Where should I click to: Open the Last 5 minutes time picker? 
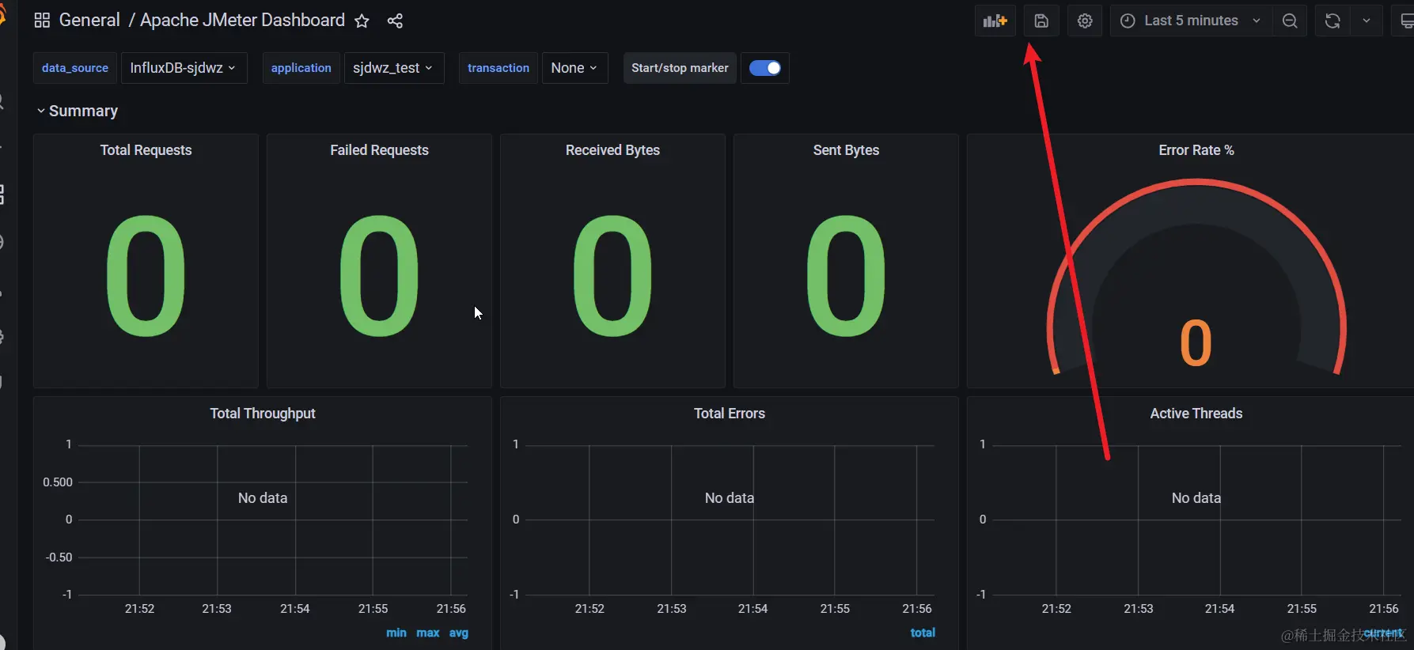pos(1191,21)
